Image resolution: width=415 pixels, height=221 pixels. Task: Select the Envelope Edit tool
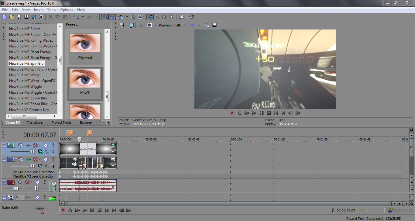coord(157,17)
